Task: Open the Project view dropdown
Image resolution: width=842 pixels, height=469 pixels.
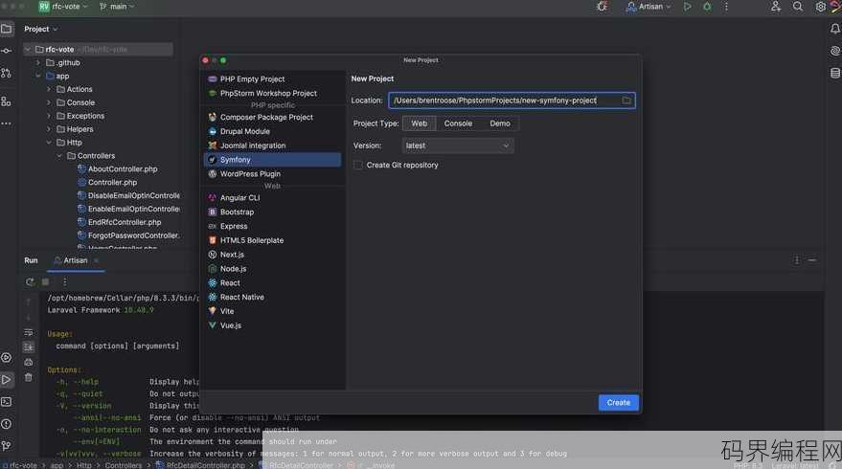Action: coord(41,29)
